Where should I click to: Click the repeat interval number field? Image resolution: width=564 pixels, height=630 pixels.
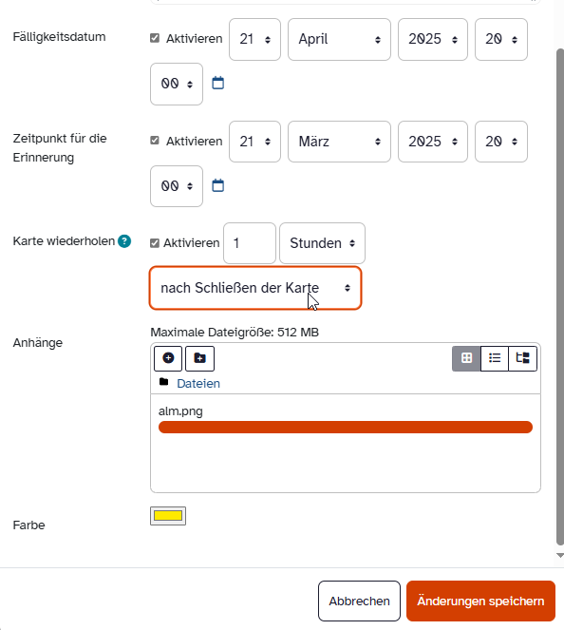click(250, 243)
